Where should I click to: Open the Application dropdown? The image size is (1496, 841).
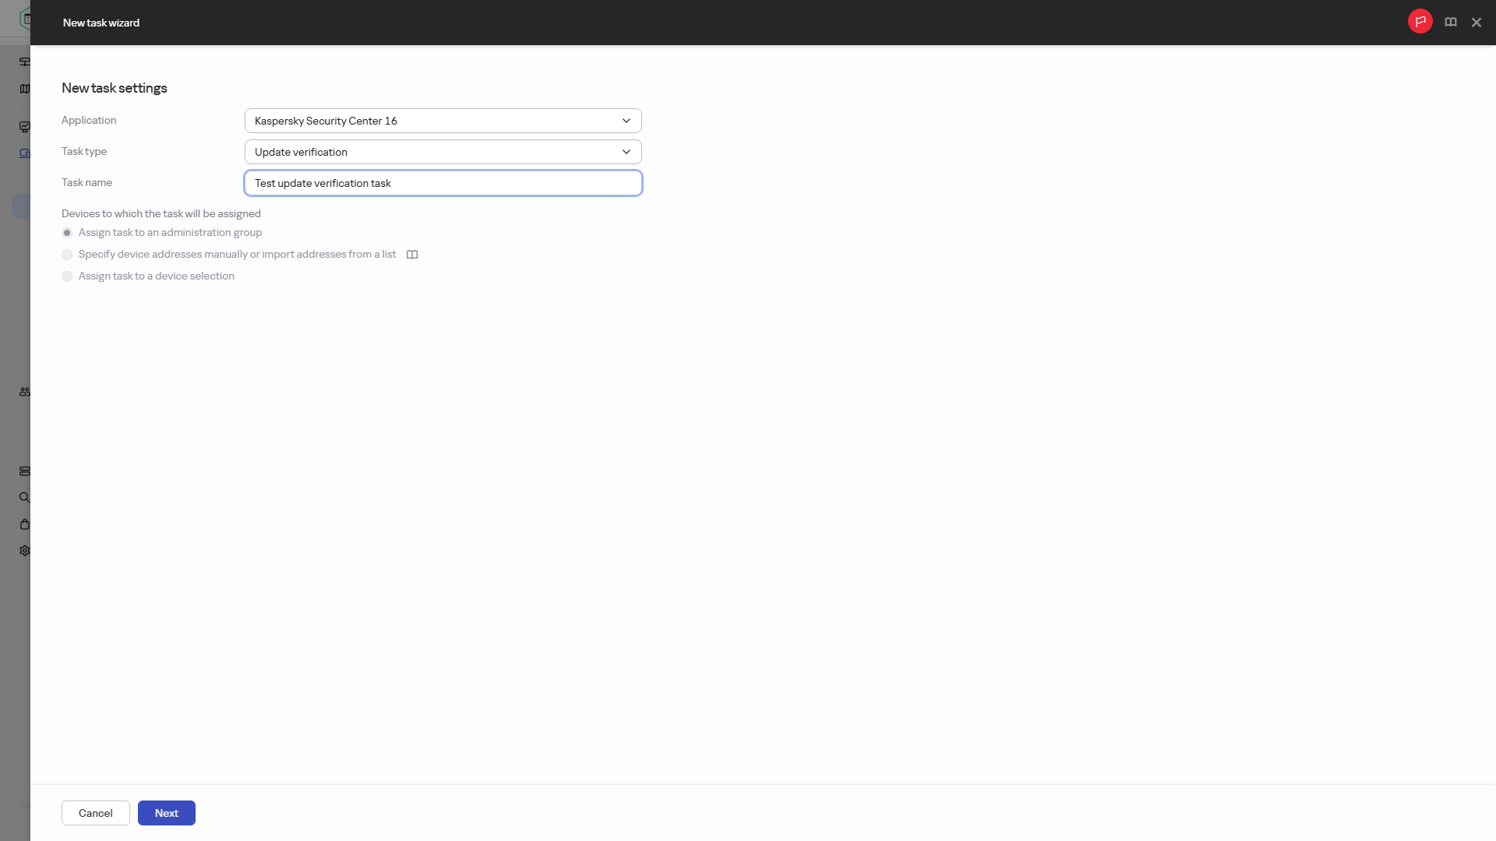tap(443, 121)
